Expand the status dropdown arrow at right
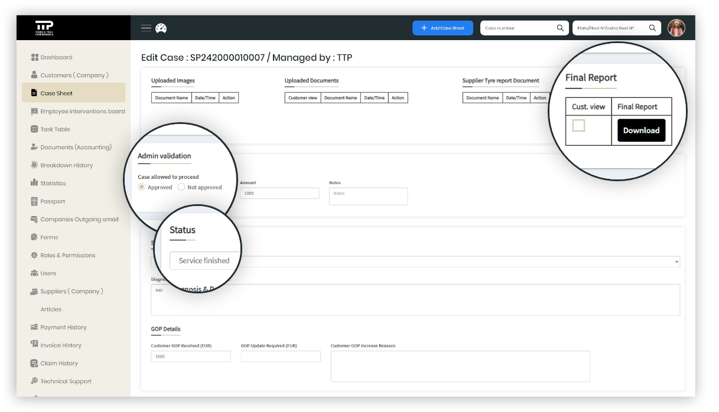Screen dimensions: 719x412 [676, 261]
